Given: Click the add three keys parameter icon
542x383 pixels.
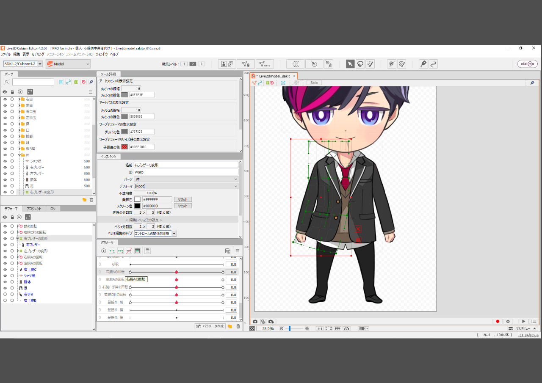Looking at the screenshot, I should (121, 251).
